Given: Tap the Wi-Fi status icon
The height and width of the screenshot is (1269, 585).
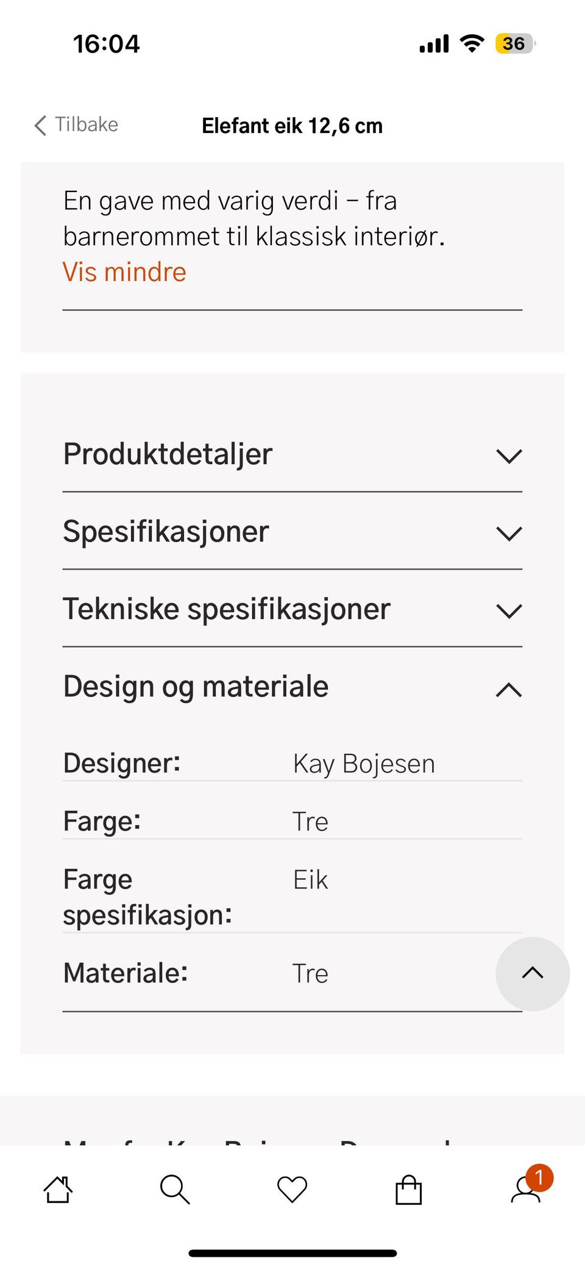Looking at the screenshot, I should click(472, 44).
